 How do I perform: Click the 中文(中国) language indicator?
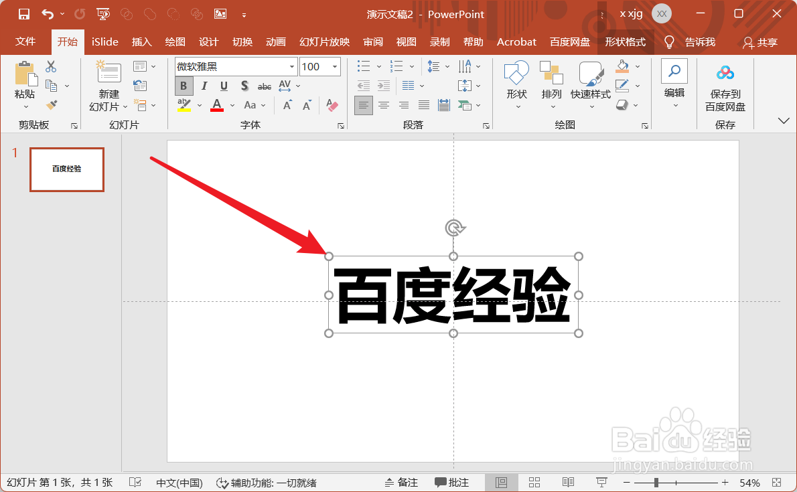[179, 483]
